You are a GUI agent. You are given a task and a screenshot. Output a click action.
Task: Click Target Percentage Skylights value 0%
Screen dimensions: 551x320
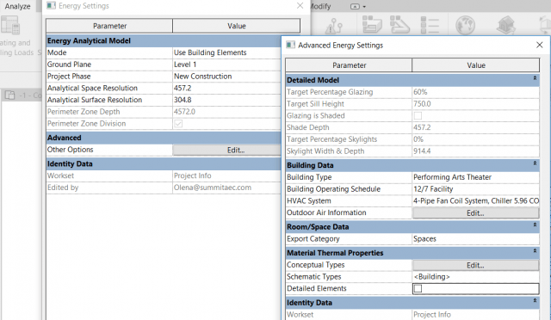pyautogui.click(x=475, y=139)
